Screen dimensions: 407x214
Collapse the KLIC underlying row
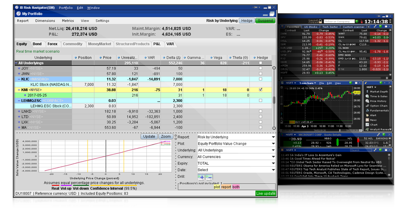[19, 79]
